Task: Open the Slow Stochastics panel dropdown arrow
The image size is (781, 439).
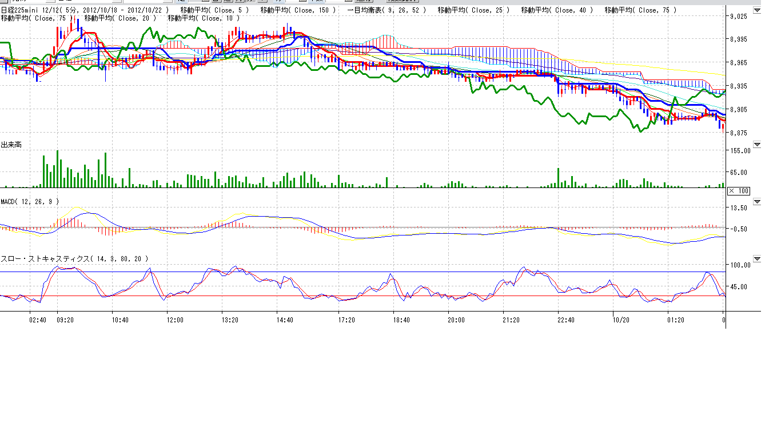Action: [x=757, y=259]
